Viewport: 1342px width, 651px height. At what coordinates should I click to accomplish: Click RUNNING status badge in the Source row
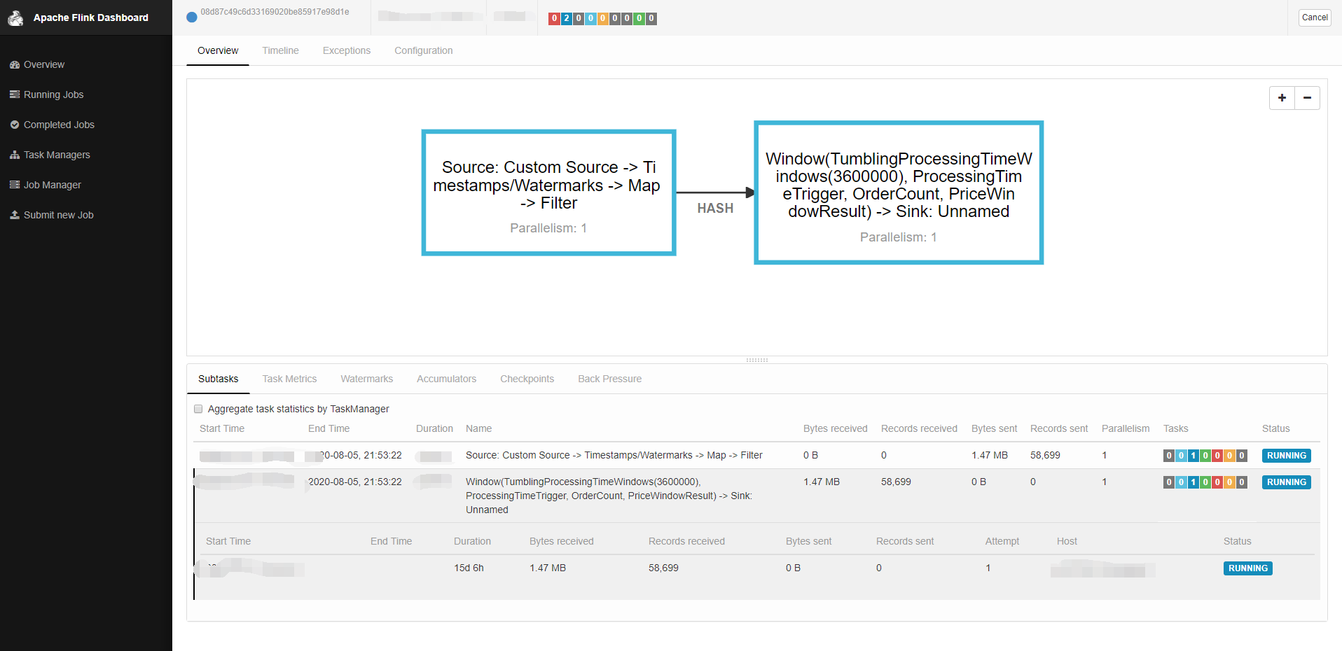point(1287,456)
